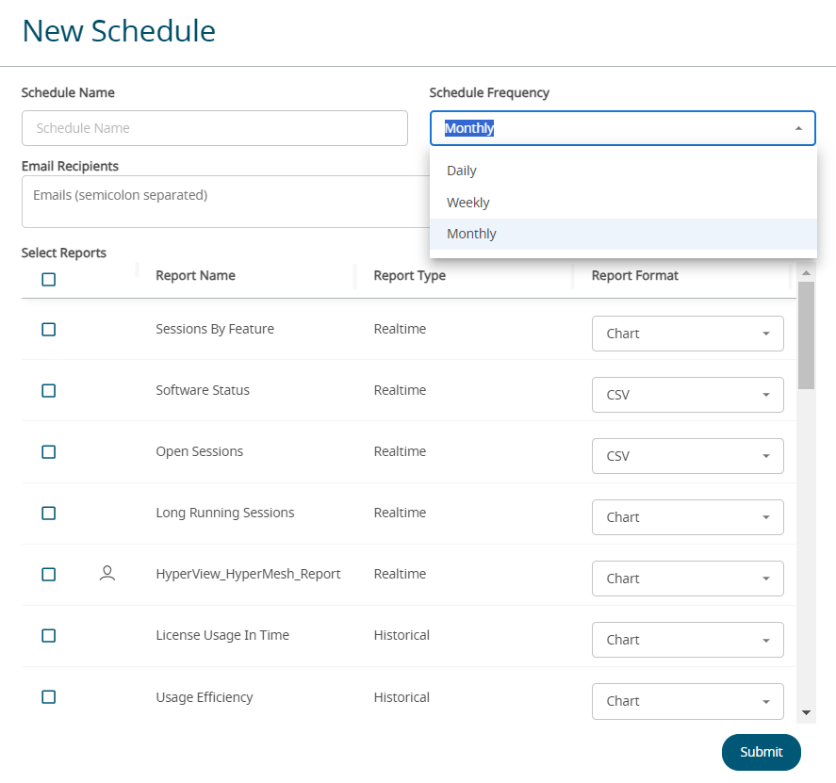This screenshot has width=836, height=783.
Task: Check the Sessions By Feature checkbox
Action: click(49, 330)
